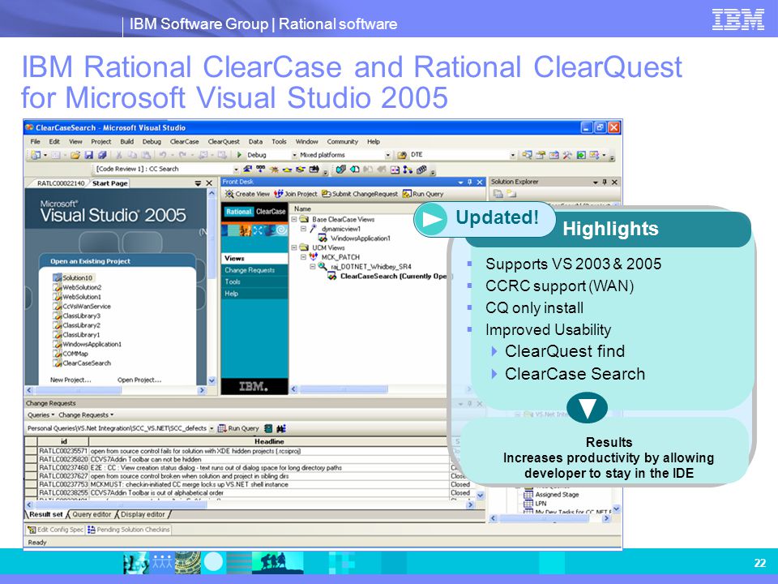Switch to the RATLC00022140 tab
Screen dimensions: 778x584
coord(61,183)
